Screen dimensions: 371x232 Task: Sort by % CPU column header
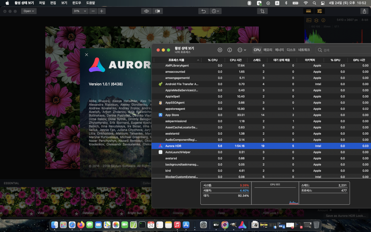pos(213,60)
